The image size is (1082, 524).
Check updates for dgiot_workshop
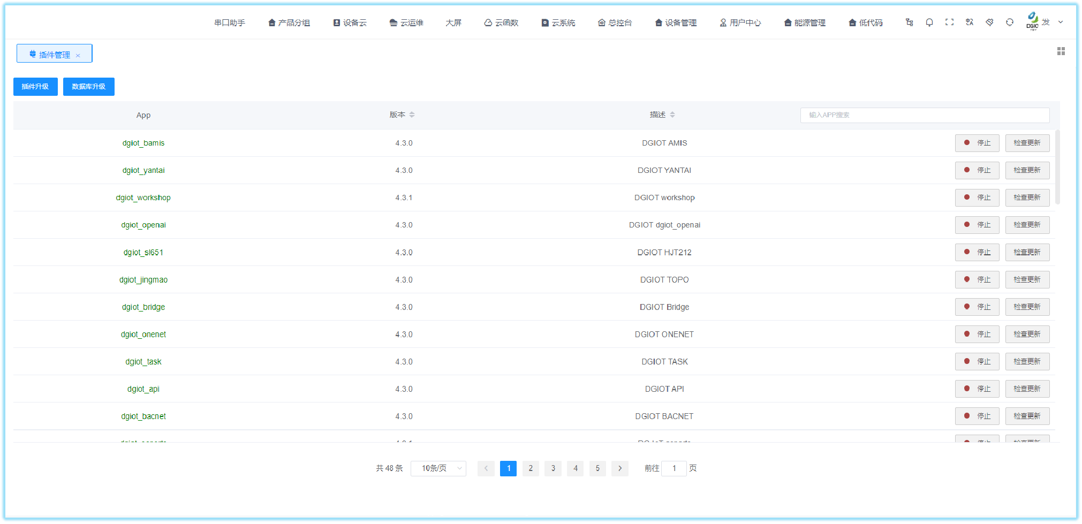pos(1027,198)
